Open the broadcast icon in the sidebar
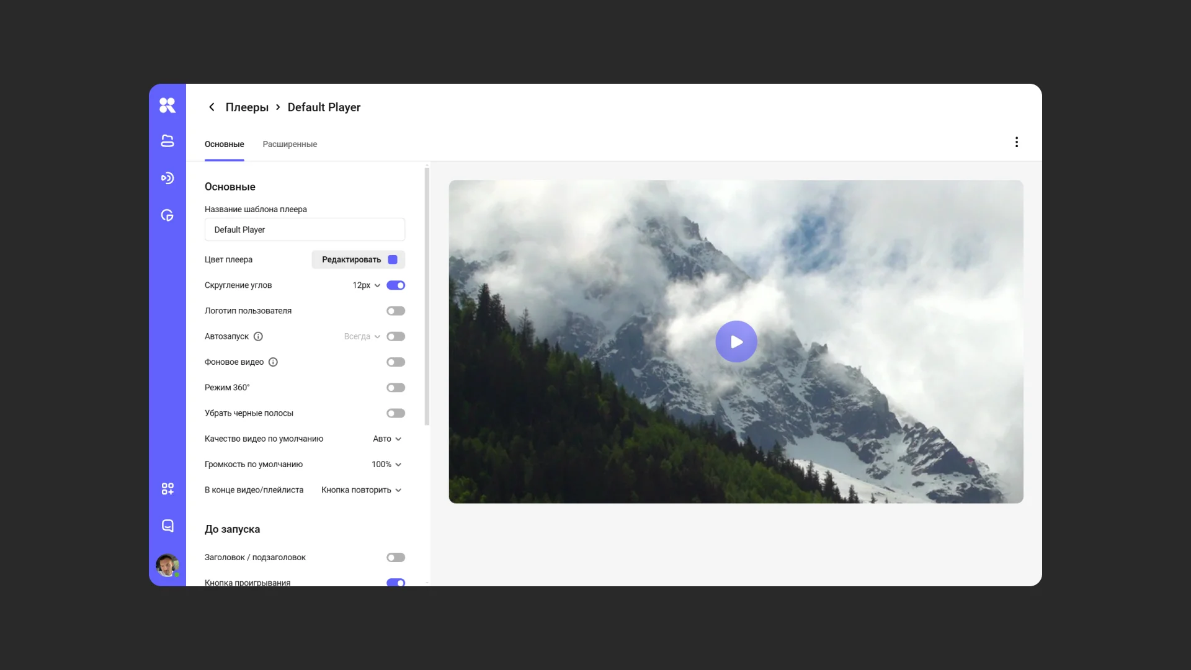Image resolution: width=1191 pixels, height=670 pixels. click(x=167, y=179)
